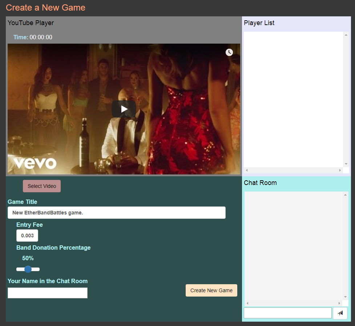The image size is (355, 326).
Task: Click the vevo logo on video
Action: 35,163
